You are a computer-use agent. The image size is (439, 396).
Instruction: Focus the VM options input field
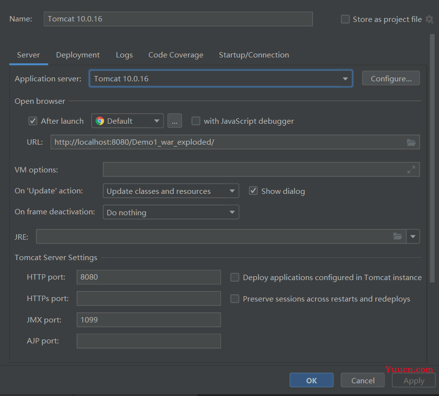pos(261,170)
